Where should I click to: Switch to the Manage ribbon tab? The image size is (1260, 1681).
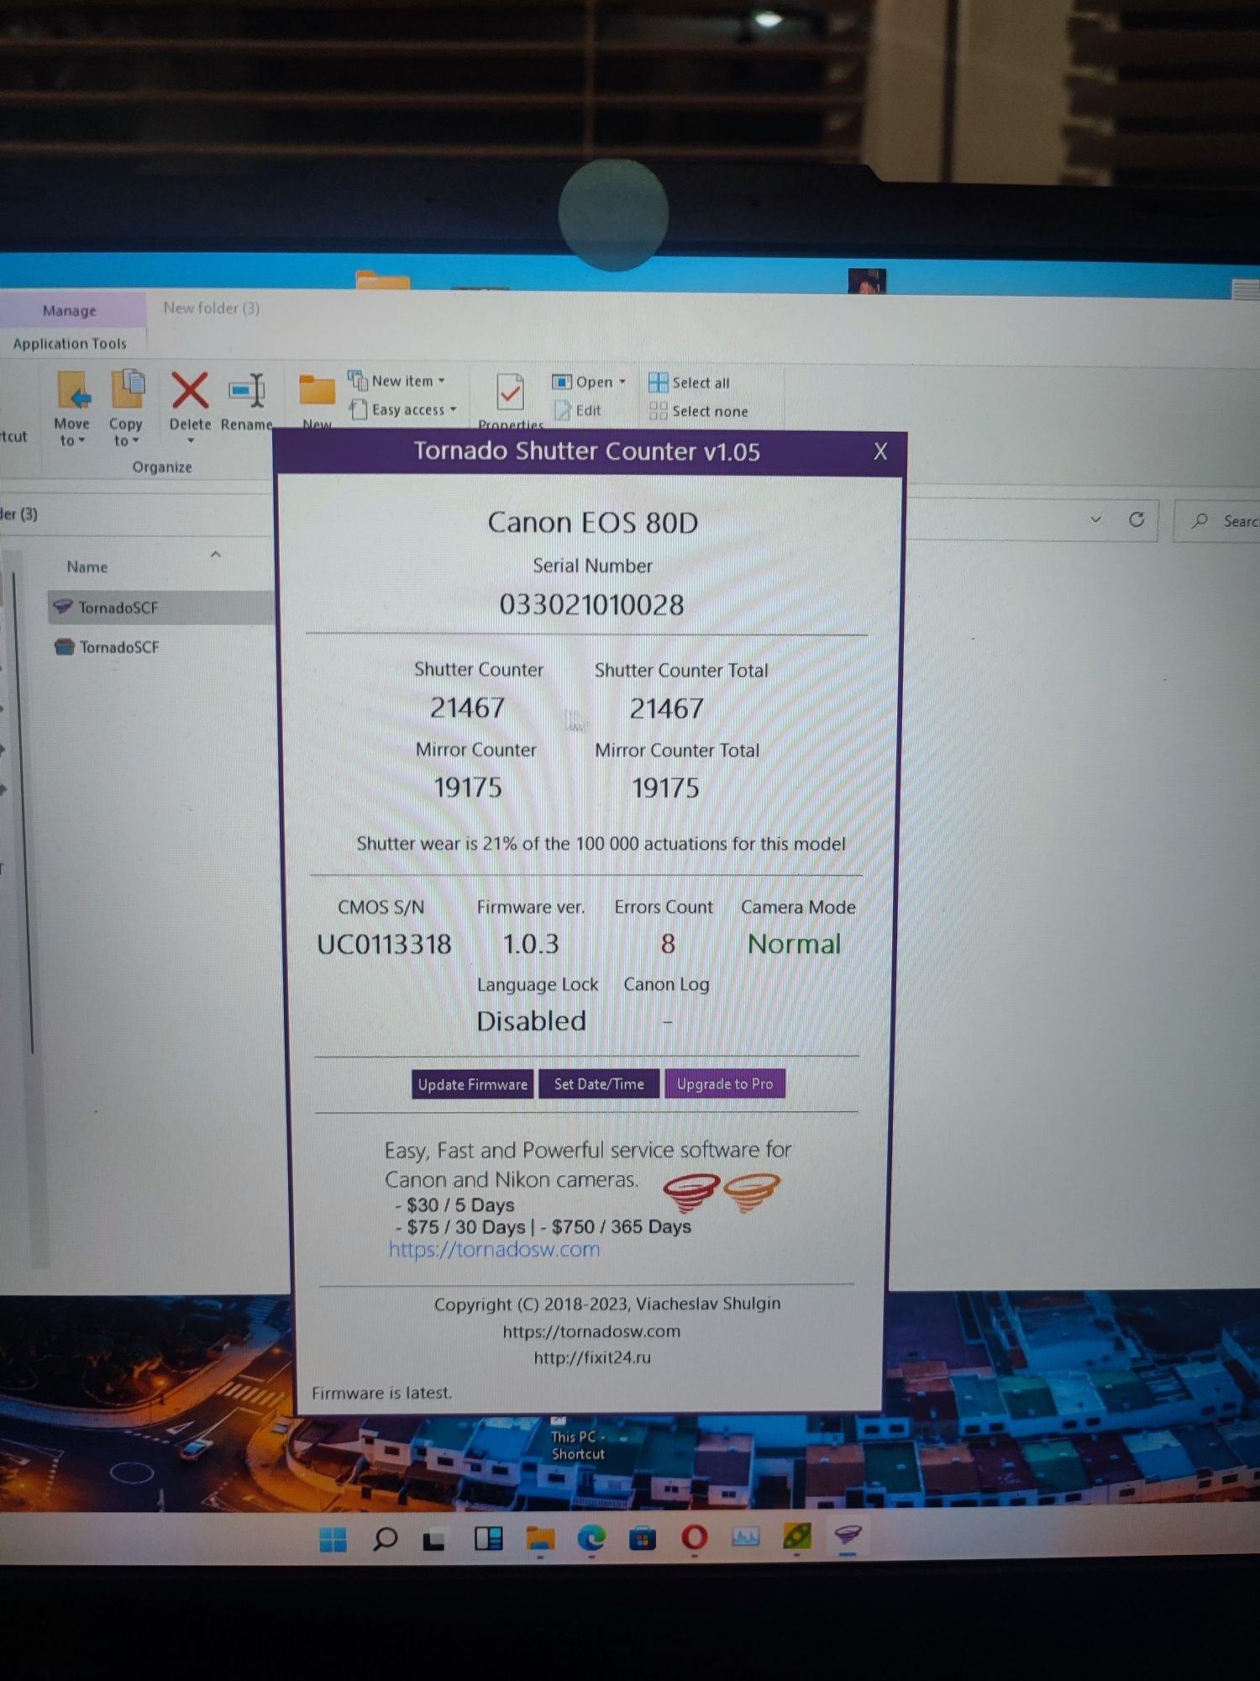point(70,310)
